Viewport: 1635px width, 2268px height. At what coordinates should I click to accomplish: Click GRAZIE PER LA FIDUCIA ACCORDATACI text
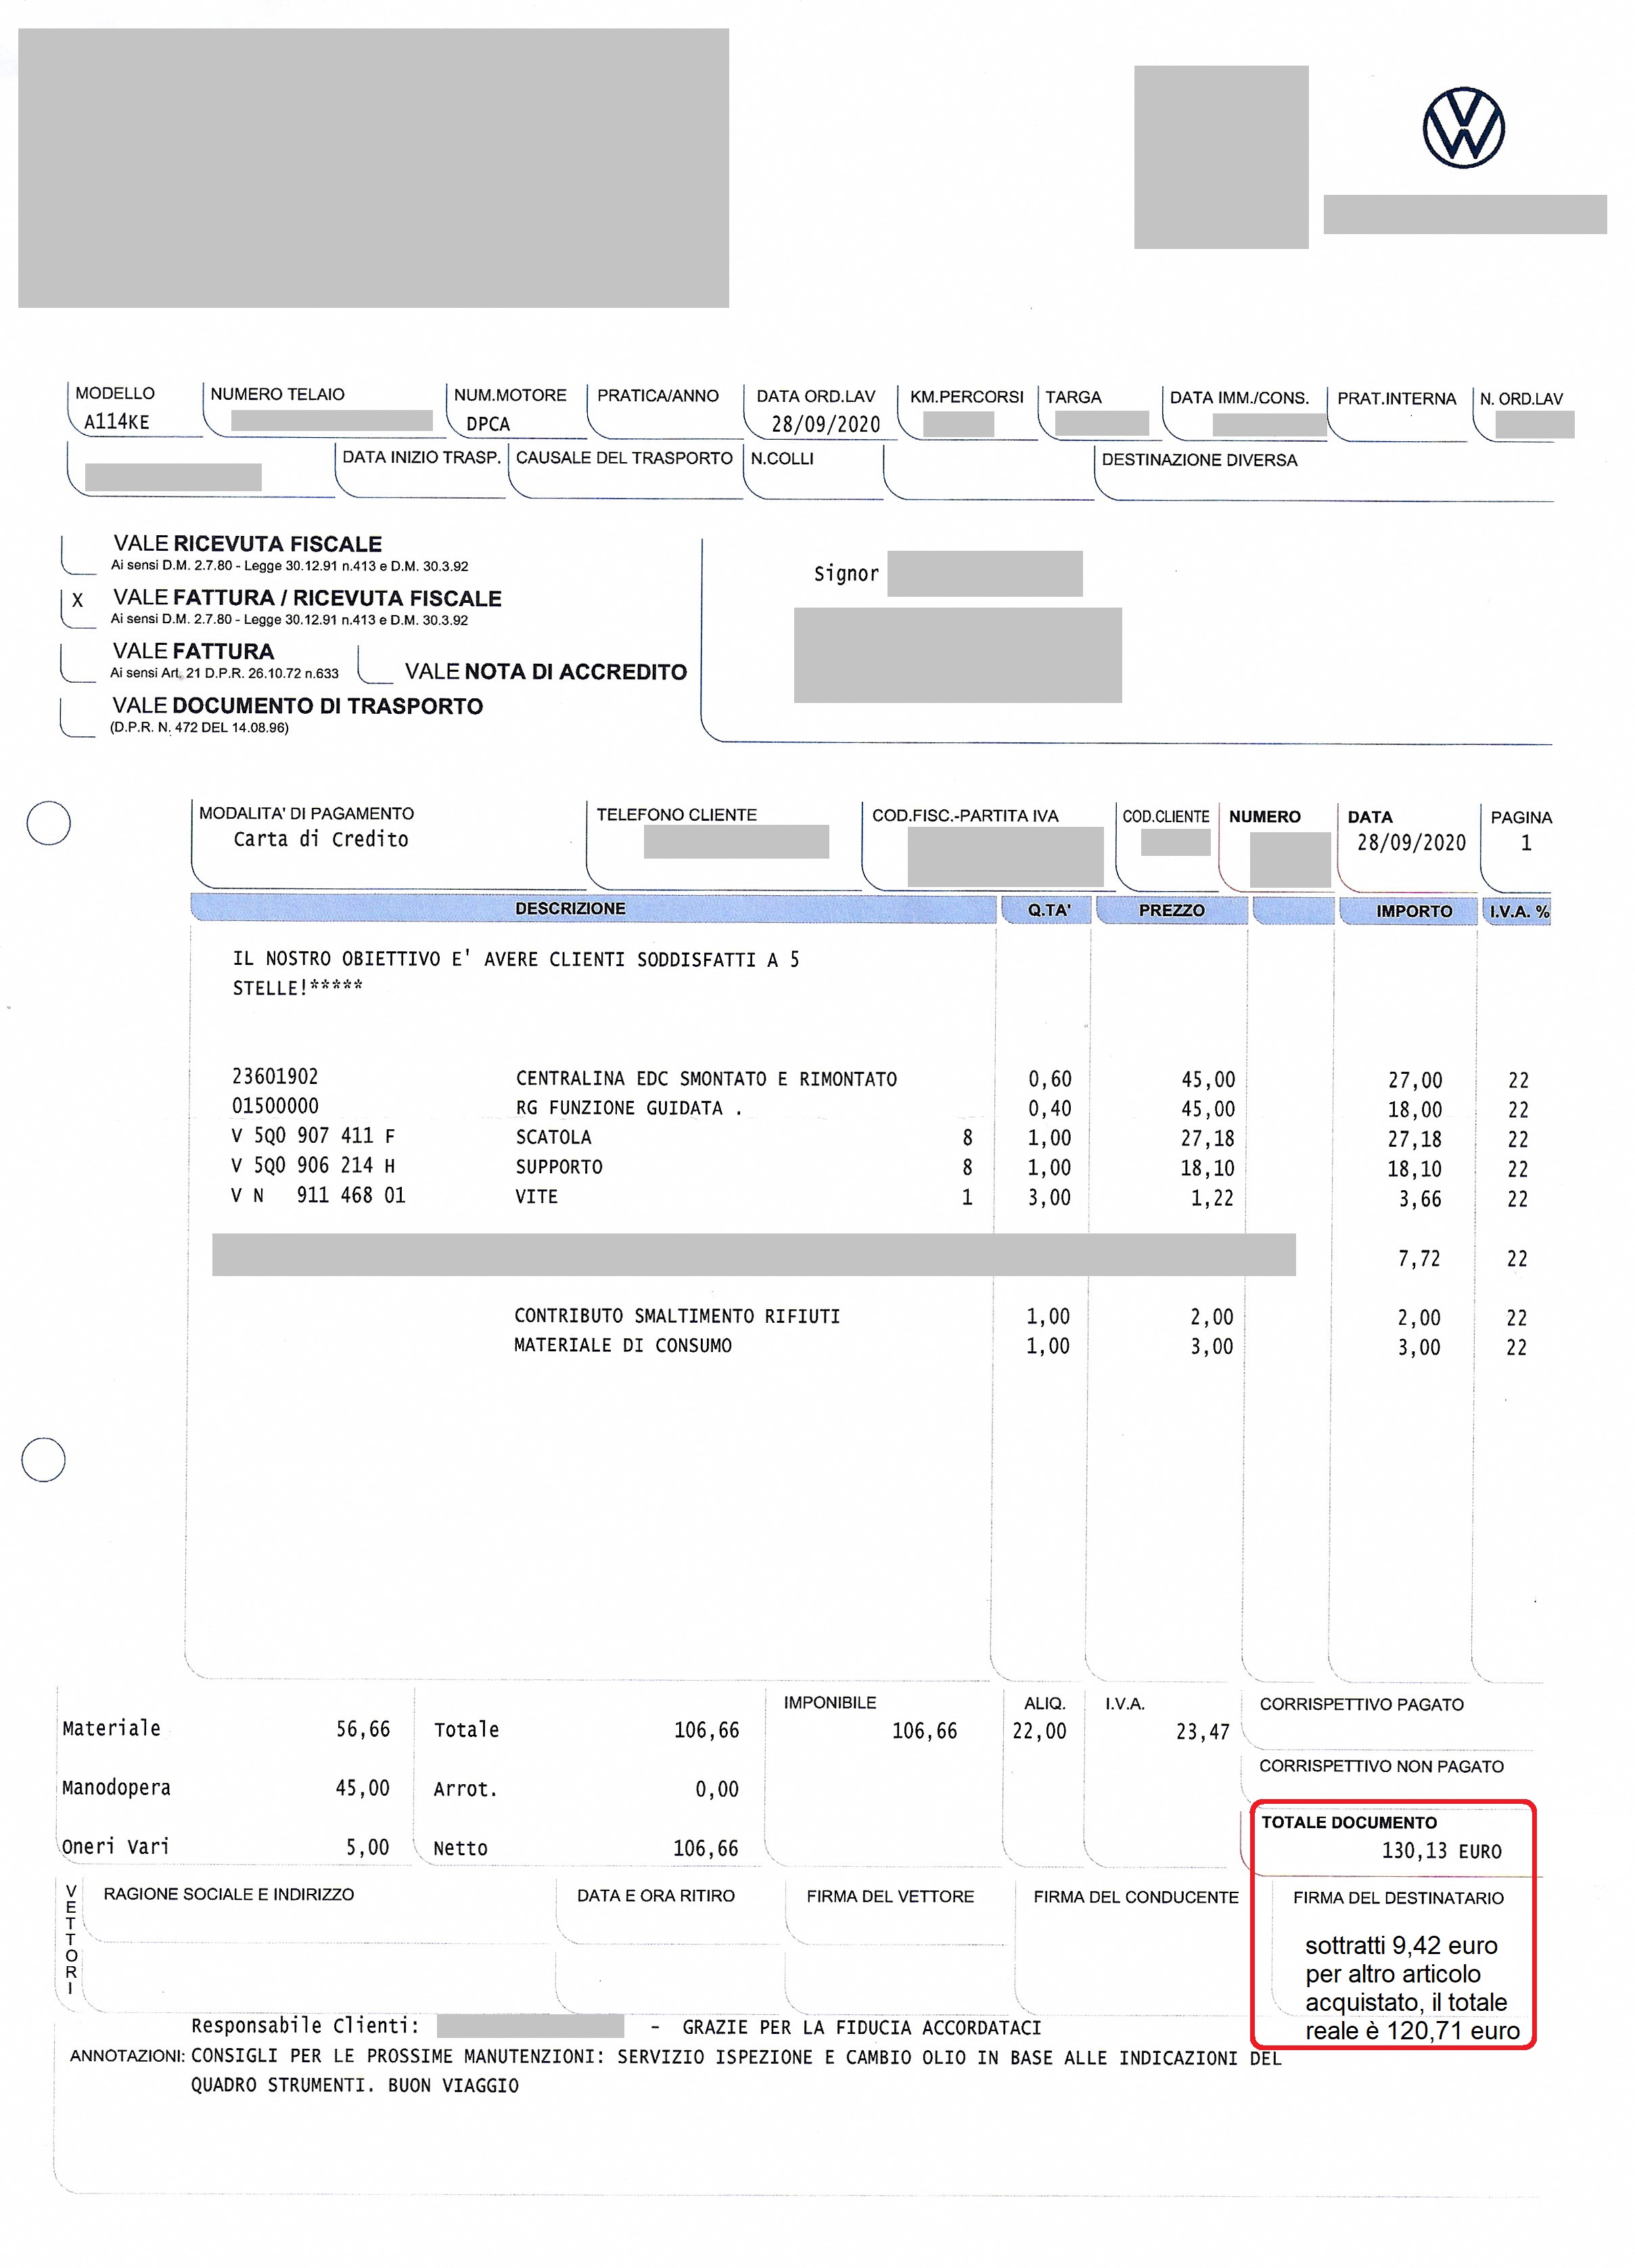coord(862,2027)
